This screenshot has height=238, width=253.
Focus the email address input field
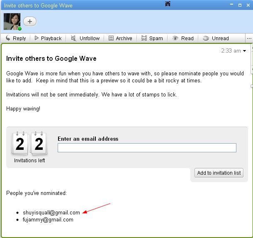pos(147,148)
